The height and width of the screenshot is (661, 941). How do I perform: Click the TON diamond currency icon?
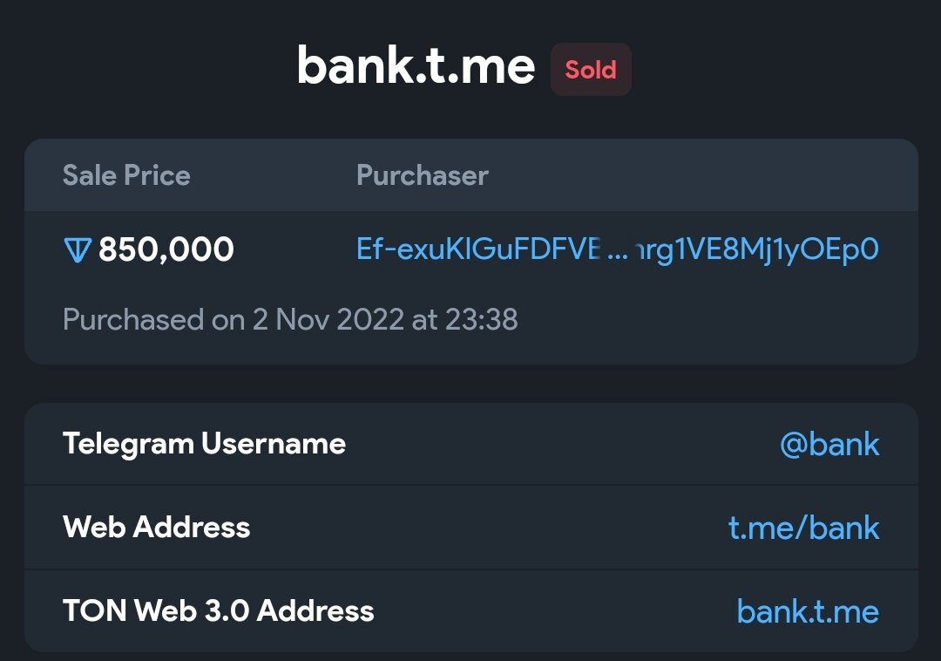pos(78,249)
